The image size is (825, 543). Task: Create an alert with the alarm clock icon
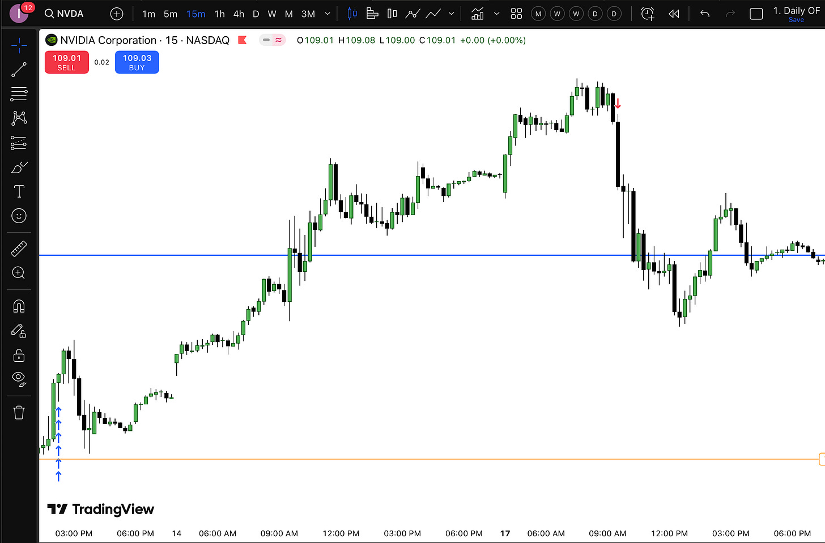click(x=648, y=14)
